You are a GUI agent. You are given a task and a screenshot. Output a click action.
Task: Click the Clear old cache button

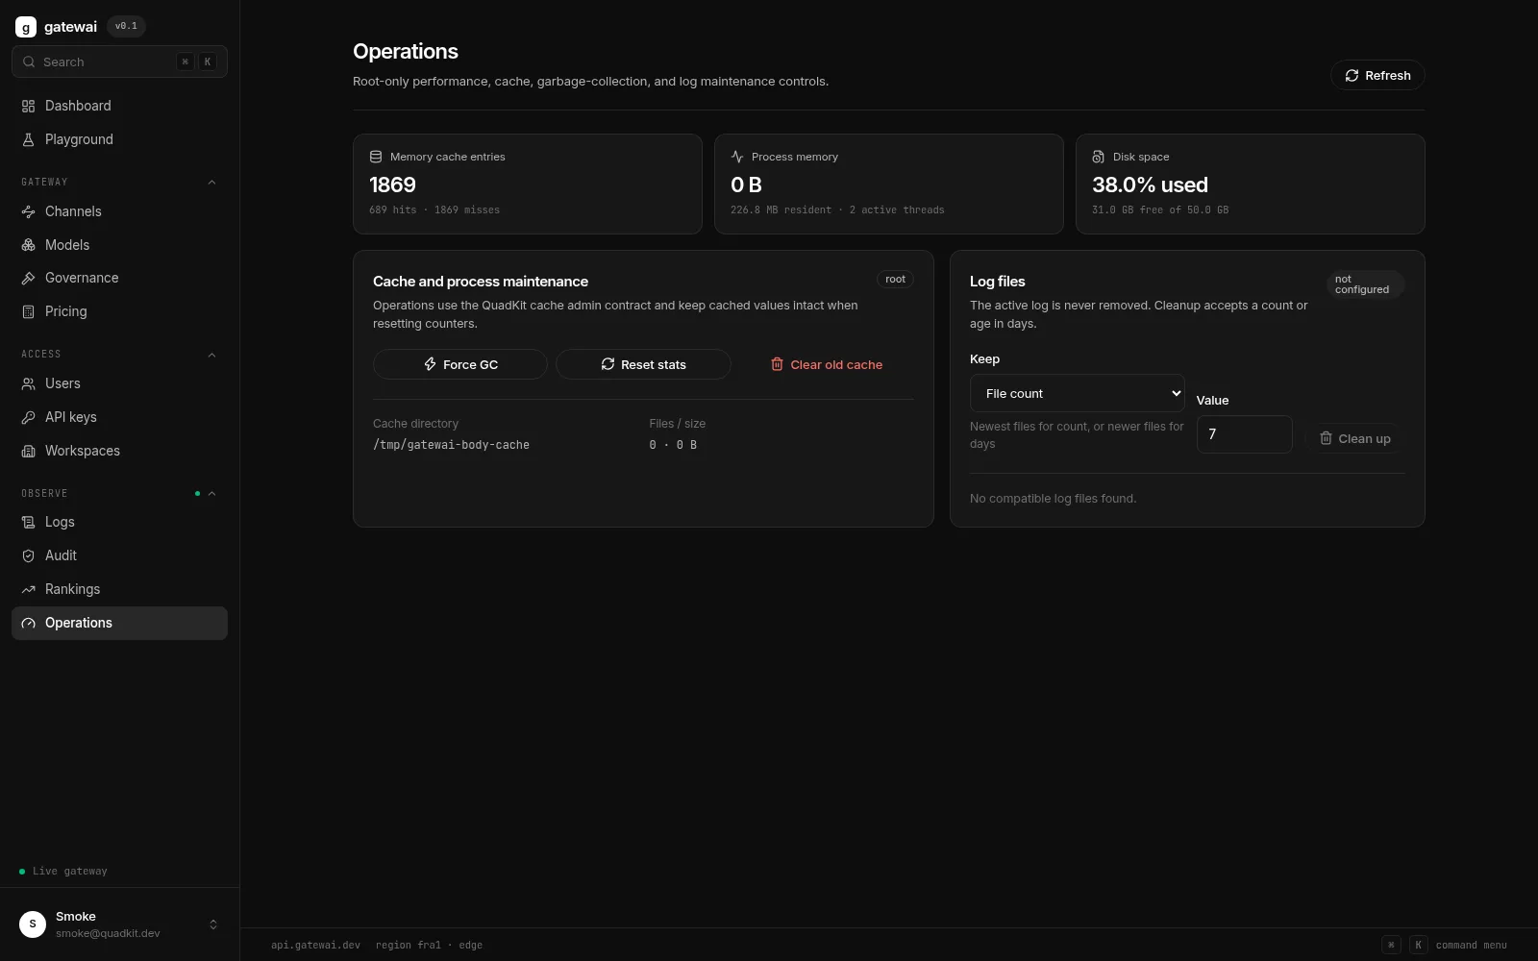pos(827,364)
